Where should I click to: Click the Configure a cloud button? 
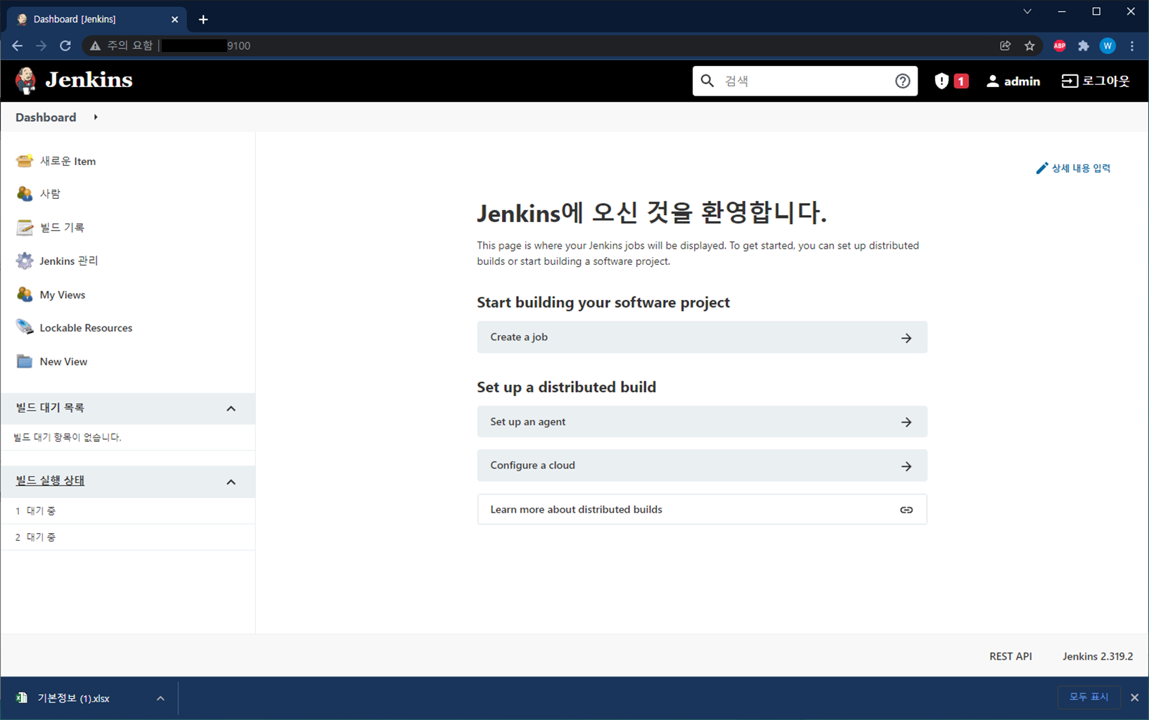(702, 465)
